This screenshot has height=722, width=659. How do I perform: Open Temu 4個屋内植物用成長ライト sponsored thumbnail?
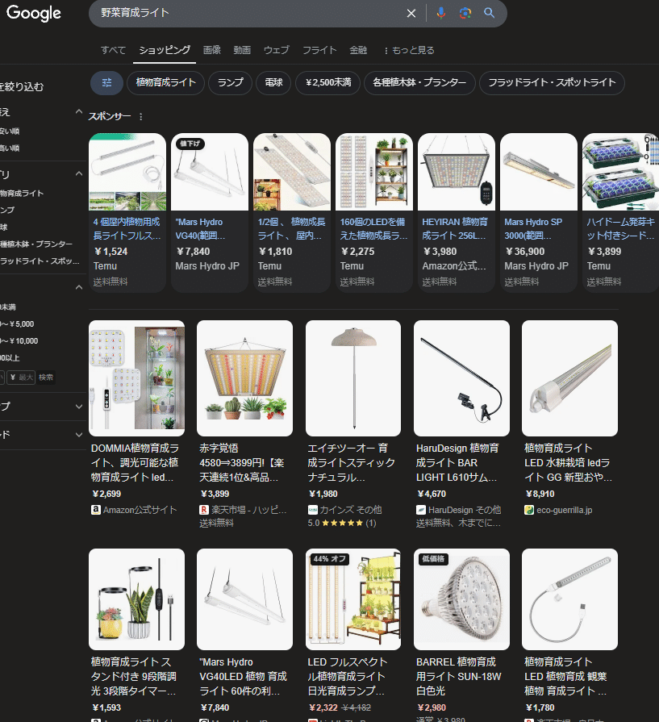[127, 172]
